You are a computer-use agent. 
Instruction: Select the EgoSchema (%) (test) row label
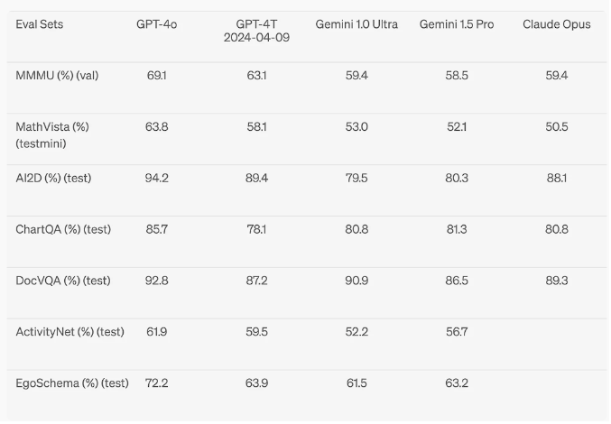tap(72, 383)
